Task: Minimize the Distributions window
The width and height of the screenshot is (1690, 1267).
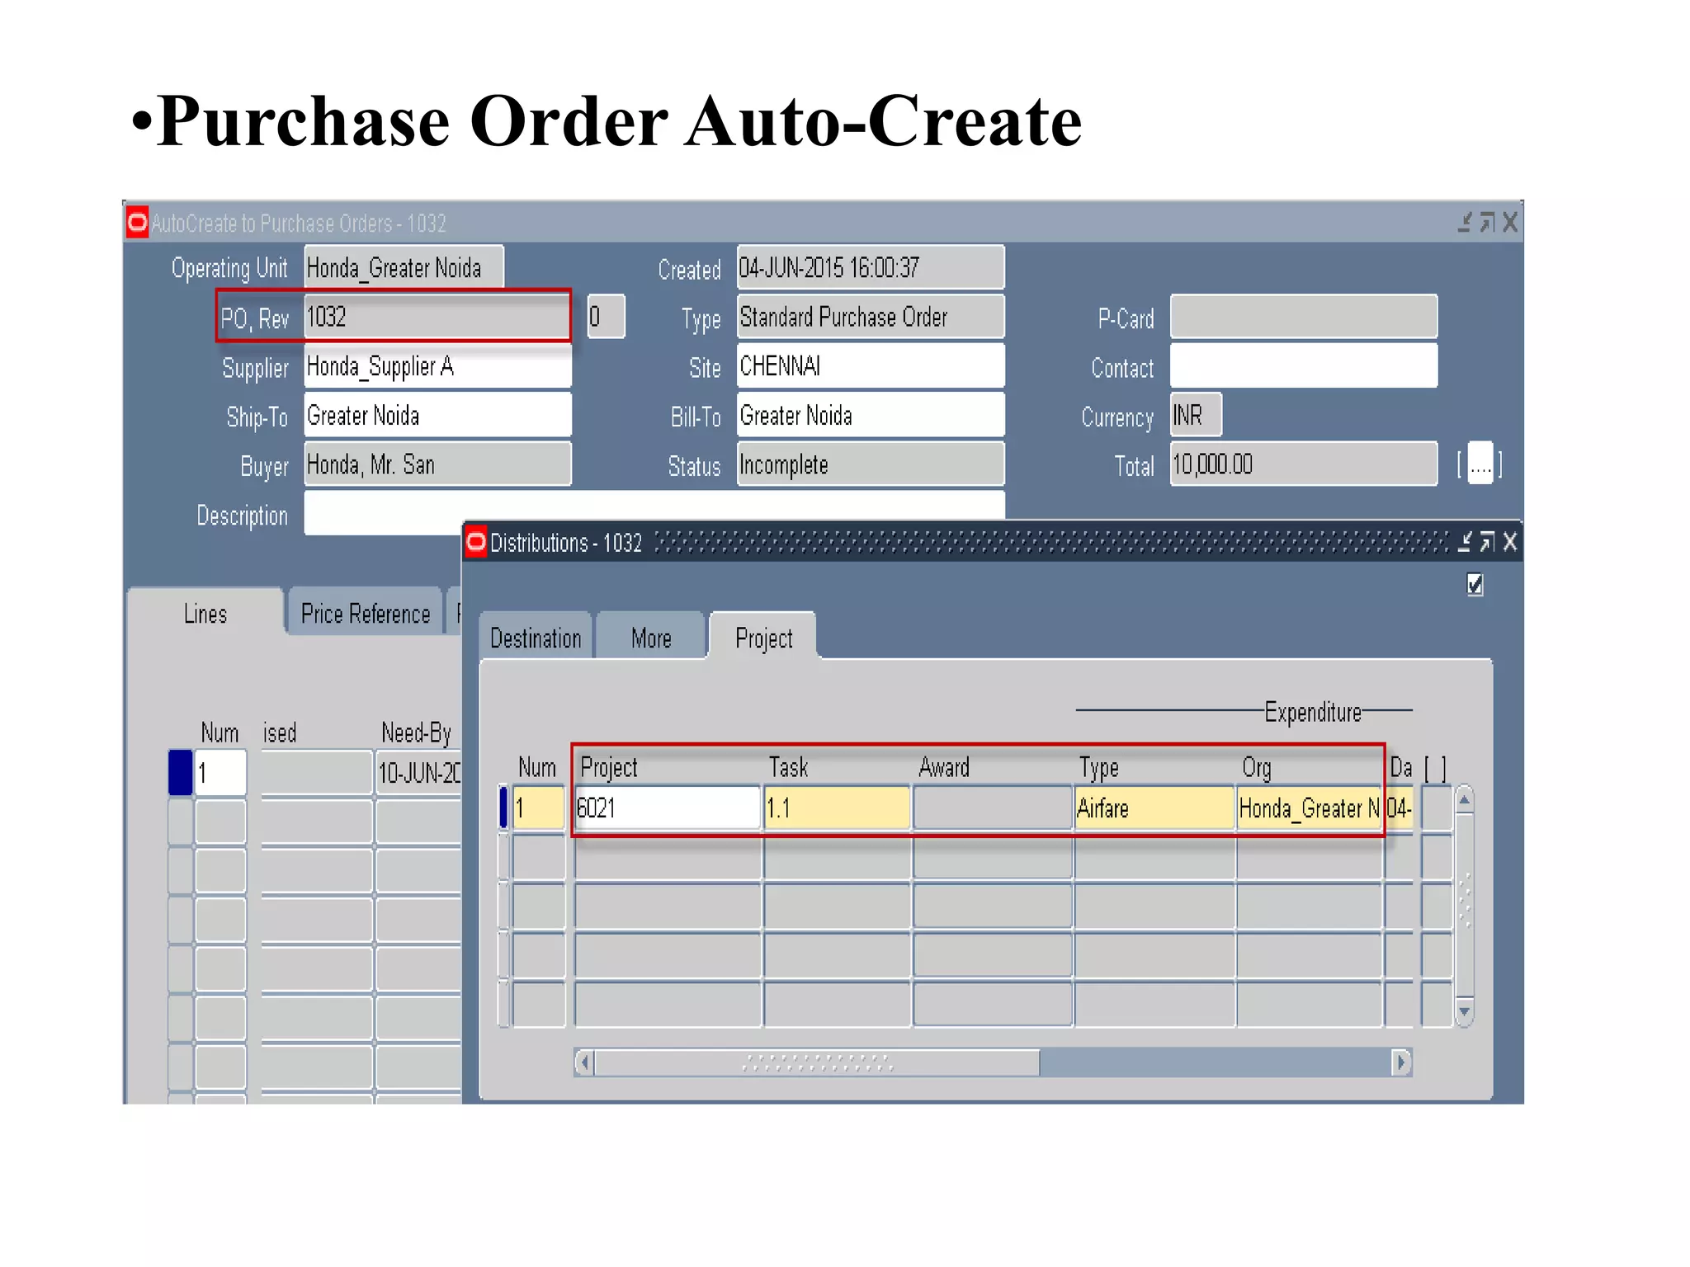Action: click(1465, 542)
